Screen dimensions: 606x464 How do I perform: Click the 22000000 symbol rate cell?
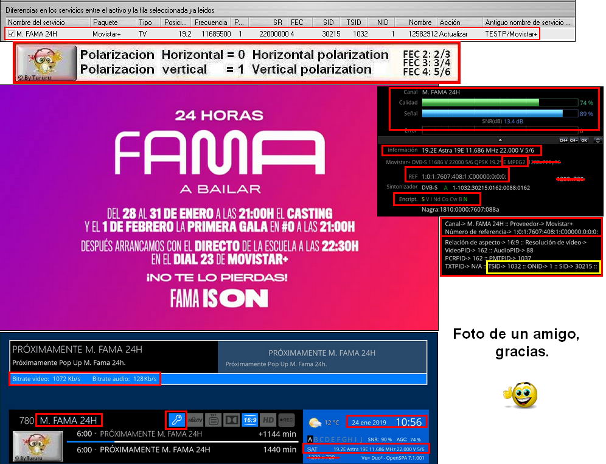274,34
